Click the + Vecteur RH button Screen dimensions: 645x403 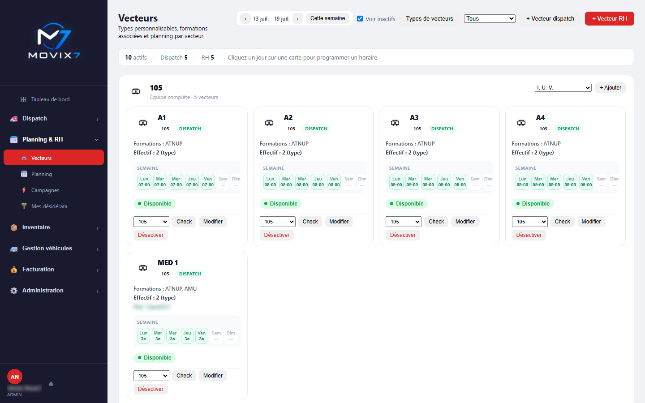(610, 18)
